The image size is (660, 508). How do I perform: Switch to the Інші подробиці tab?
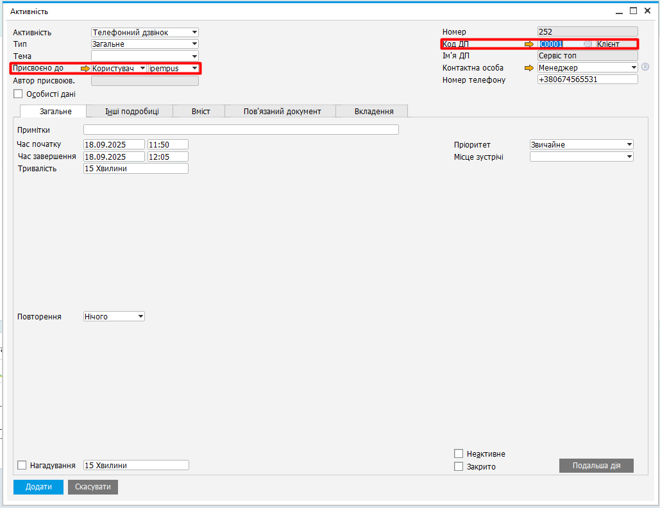tap(131, 112)
